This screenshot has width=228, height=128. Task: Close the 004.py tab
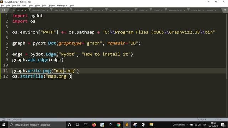[x=147, y=10]
